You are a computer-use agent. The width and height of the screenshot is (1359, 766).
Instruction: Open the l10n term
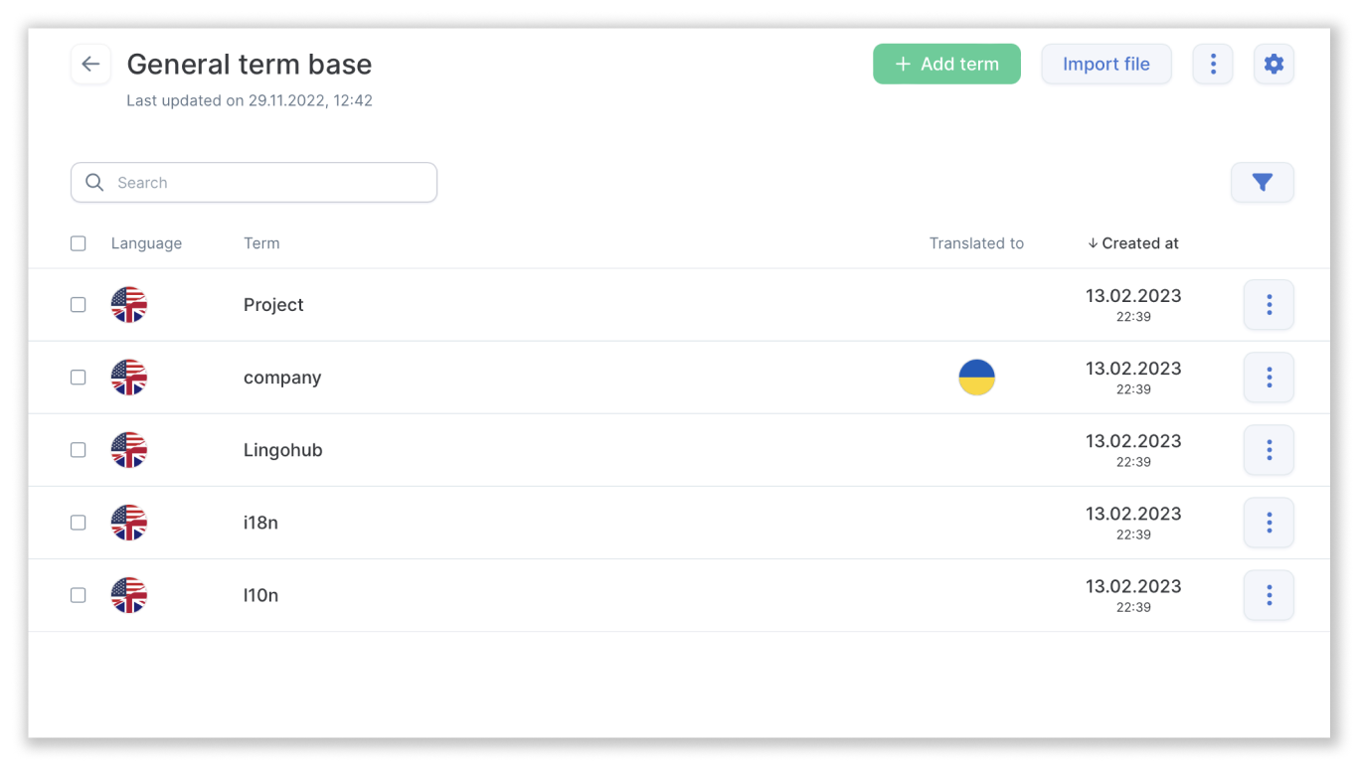click(260, 595)
